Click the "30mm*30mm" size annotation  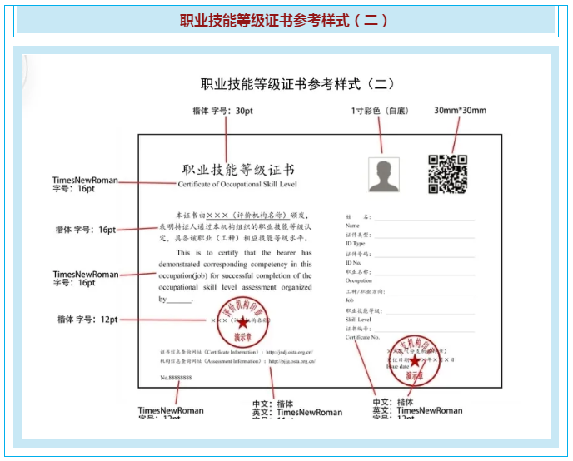point(460,111)
